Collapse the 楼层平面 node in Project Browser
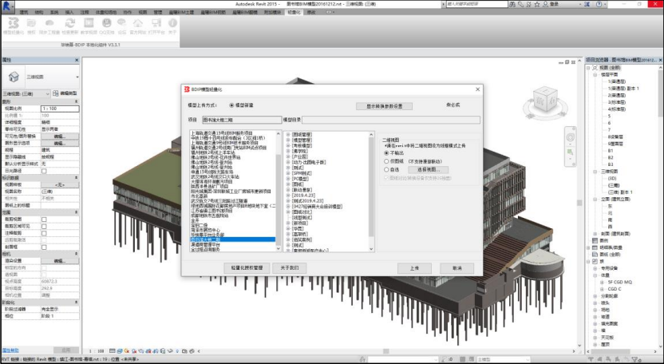The width and height of the screenshot is (664, 364). [x=595, y=74]
